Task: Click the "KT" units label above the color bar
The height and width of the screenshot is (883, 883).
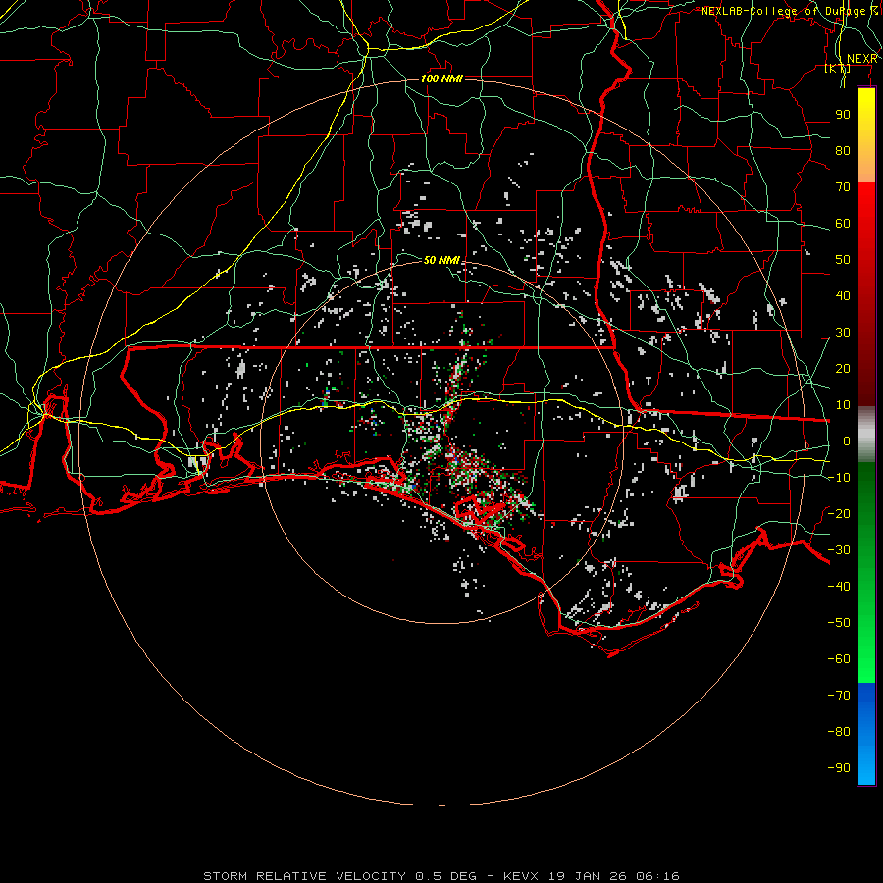Action: [x=838, y=68]
